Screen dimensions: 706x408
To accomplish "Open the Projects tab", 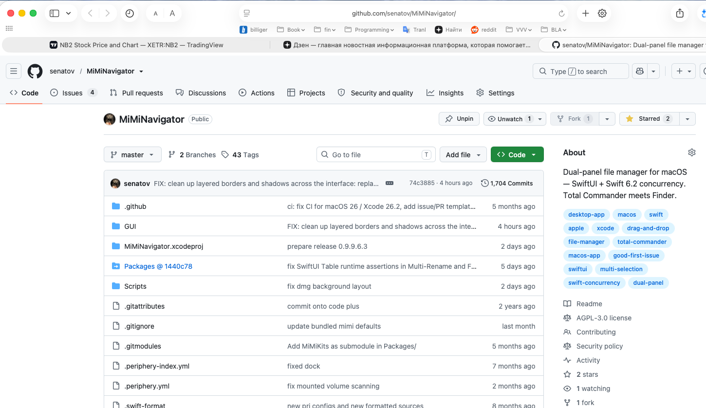I will pos(306,93).
